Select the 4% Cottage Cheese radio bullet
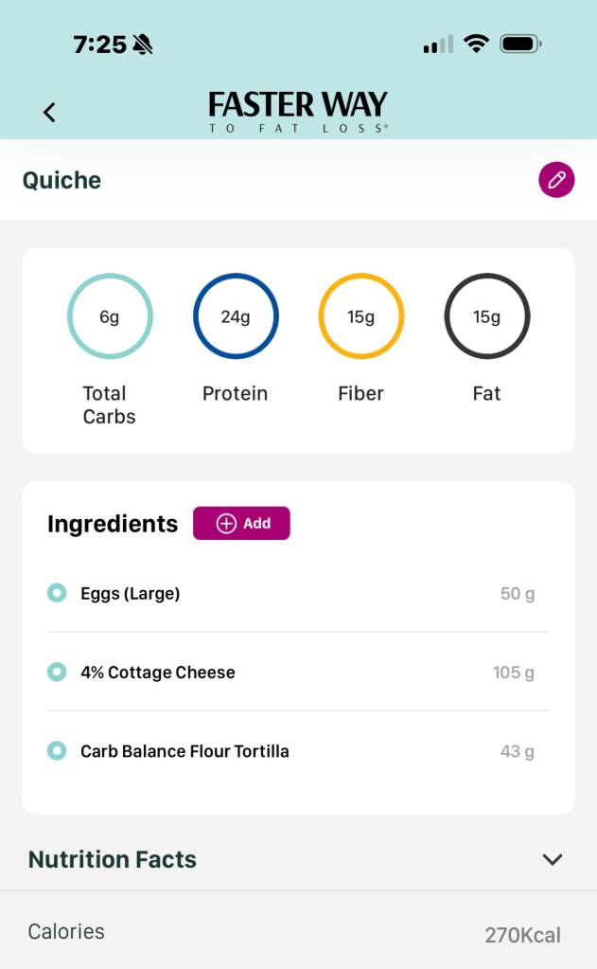This screenshot has width=597, height=969. pos(57,673)
